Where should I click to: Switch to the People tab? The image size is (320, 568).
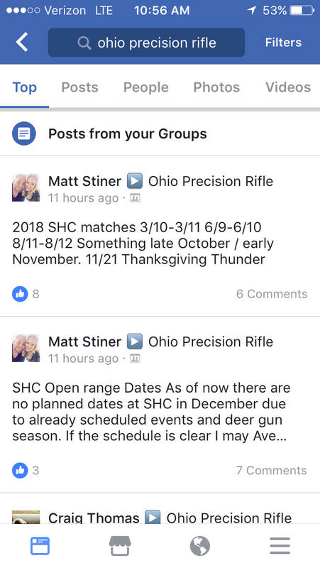point(146,87)
